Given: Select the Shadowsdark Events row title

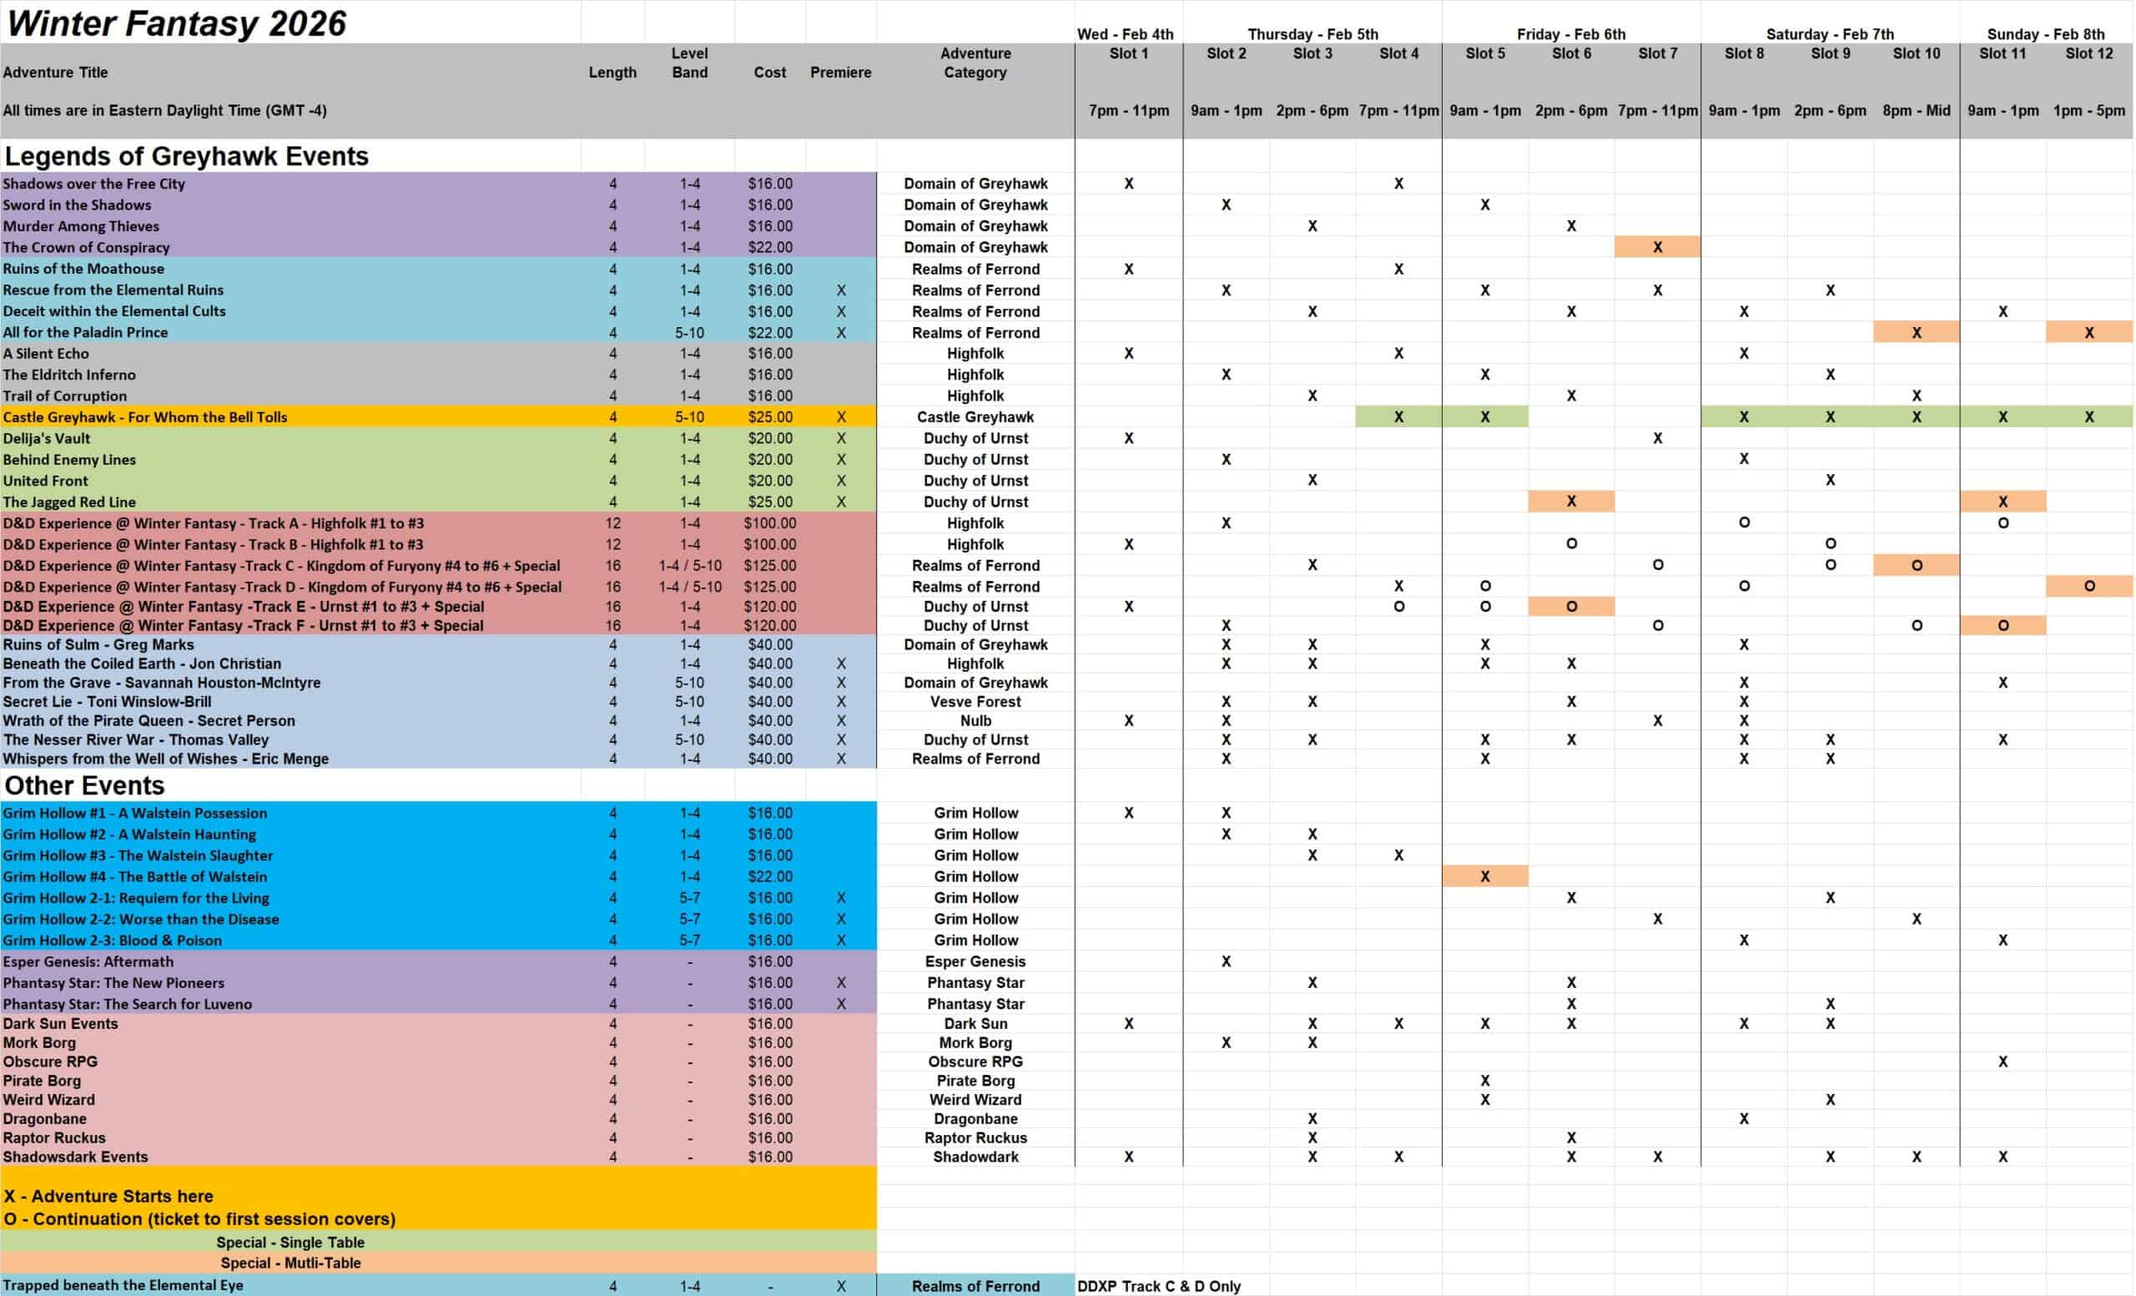Looking at the screenshot, I should pos(75,1157).
